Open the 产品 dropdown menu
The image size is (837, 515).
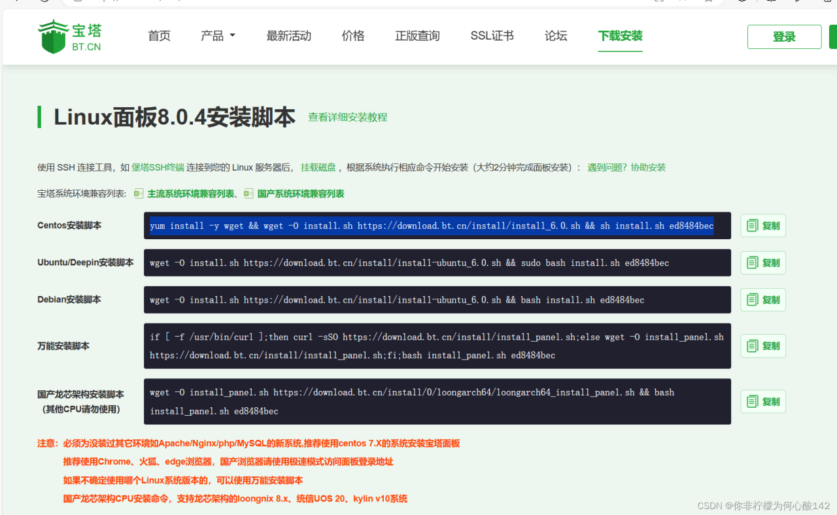pyautogui.click(x=217, y=35)
